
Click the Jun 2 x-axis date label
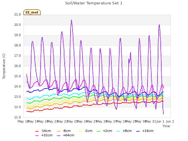point(170,121)
